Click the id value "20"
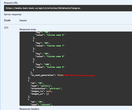The image size is (132, 110). coord(40,102)
